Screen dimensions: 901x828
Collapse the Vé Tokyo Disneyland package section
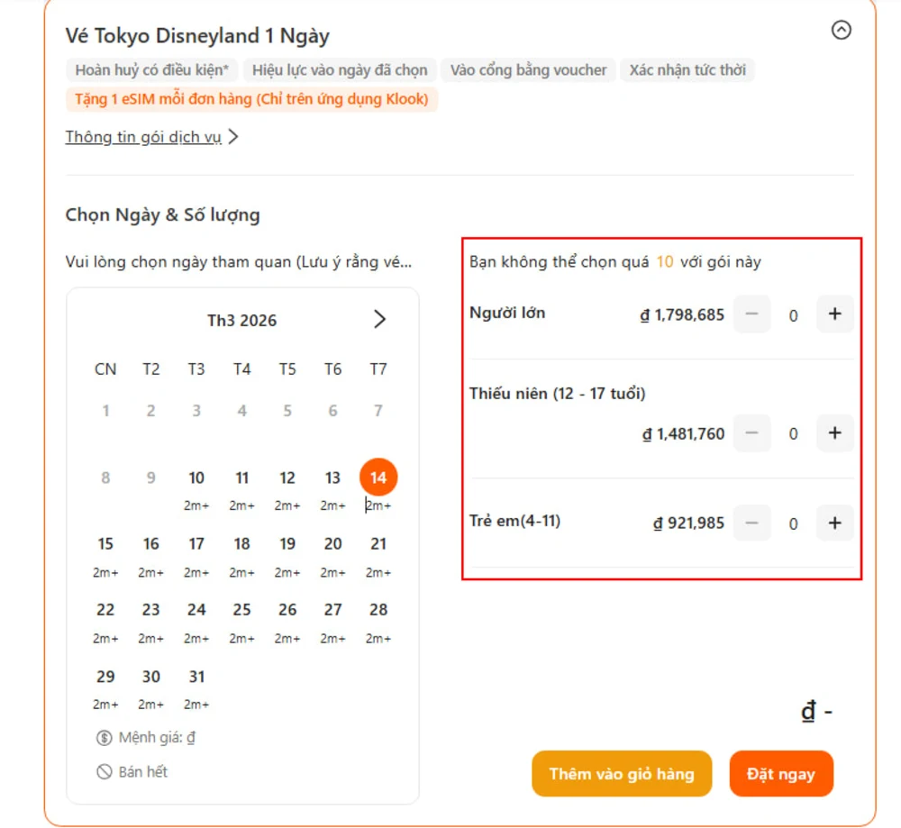pos(841,31)
